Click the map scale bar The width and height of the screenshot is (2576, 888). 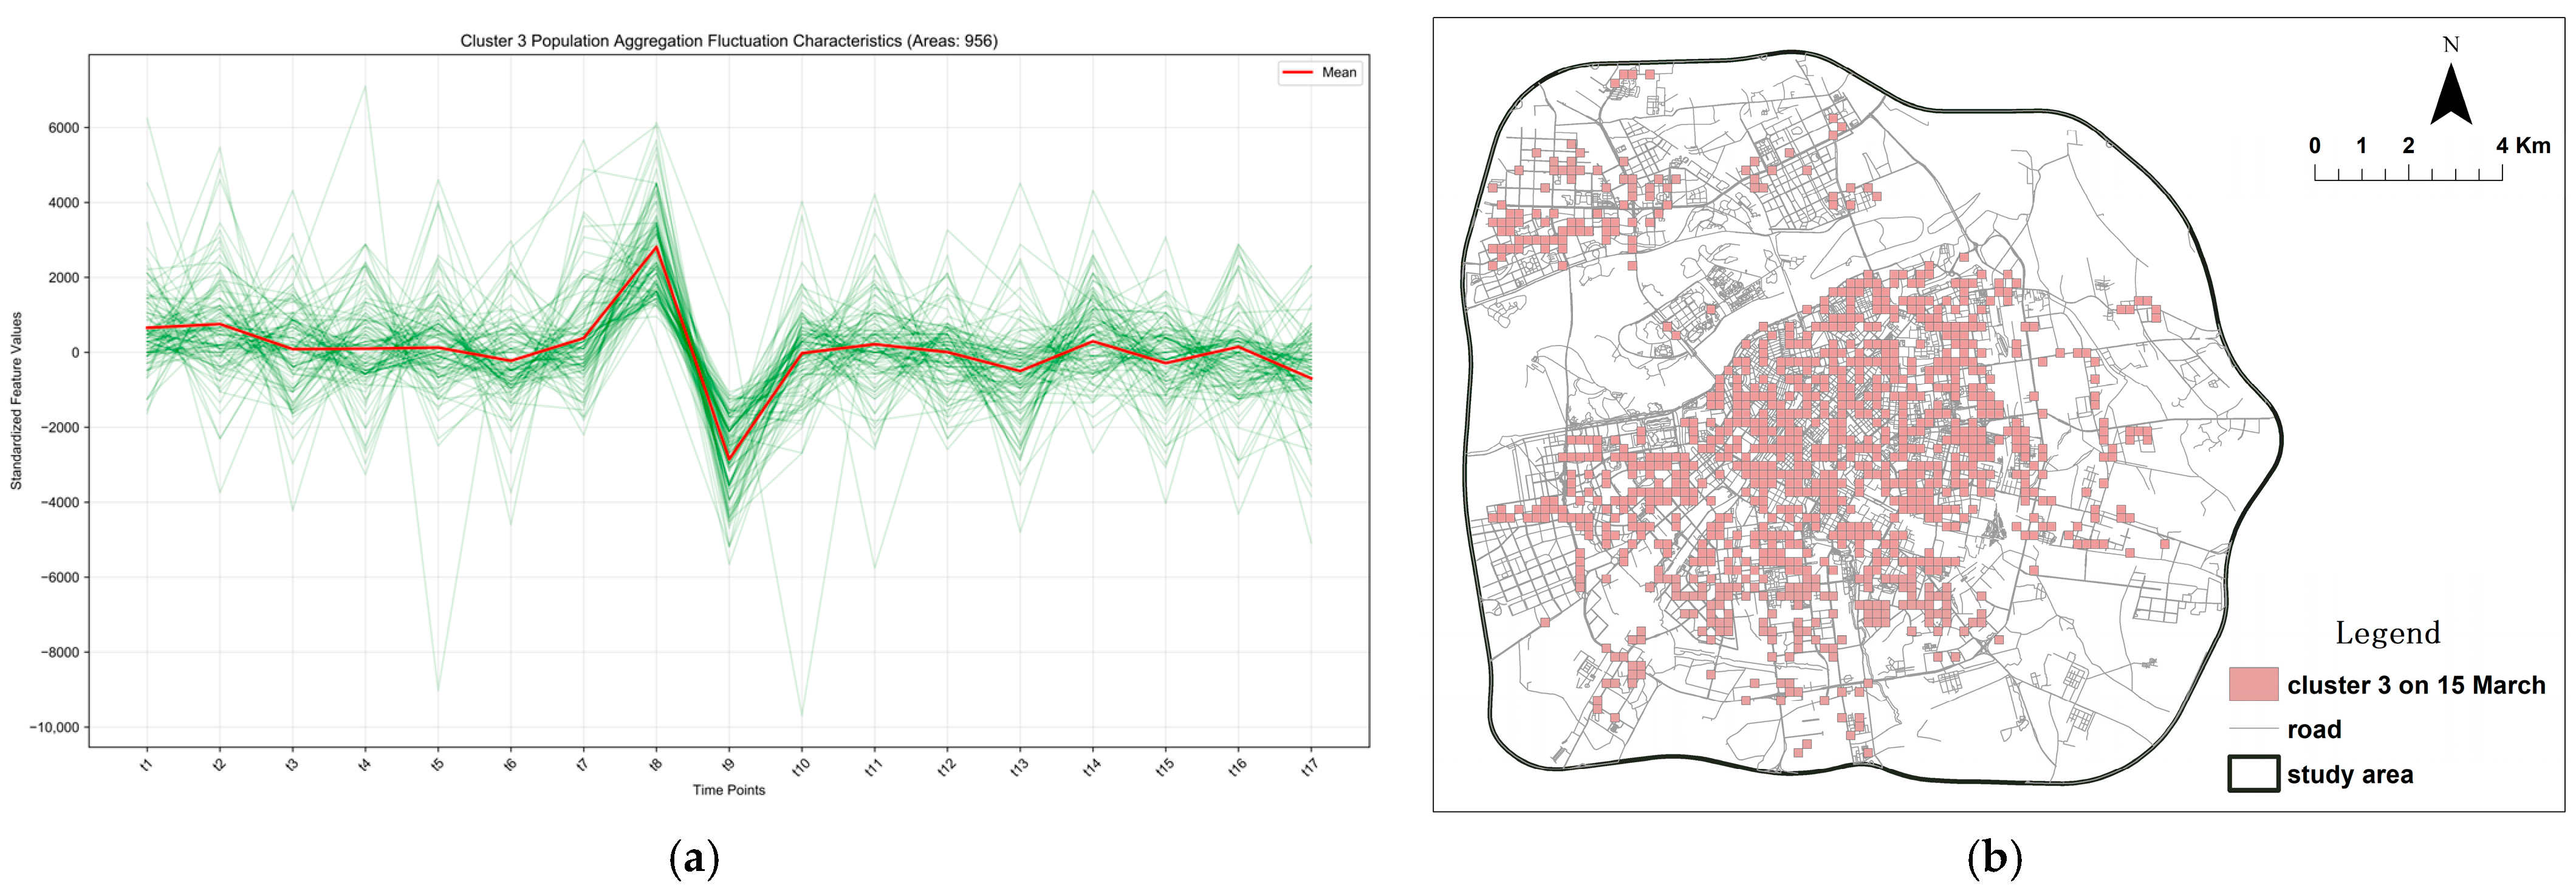(2408, 174)
